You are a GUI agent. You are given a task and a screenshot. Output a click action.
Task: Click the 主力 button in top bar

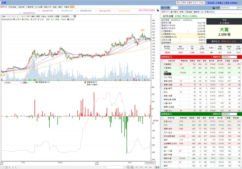click(x=196, y=3)
